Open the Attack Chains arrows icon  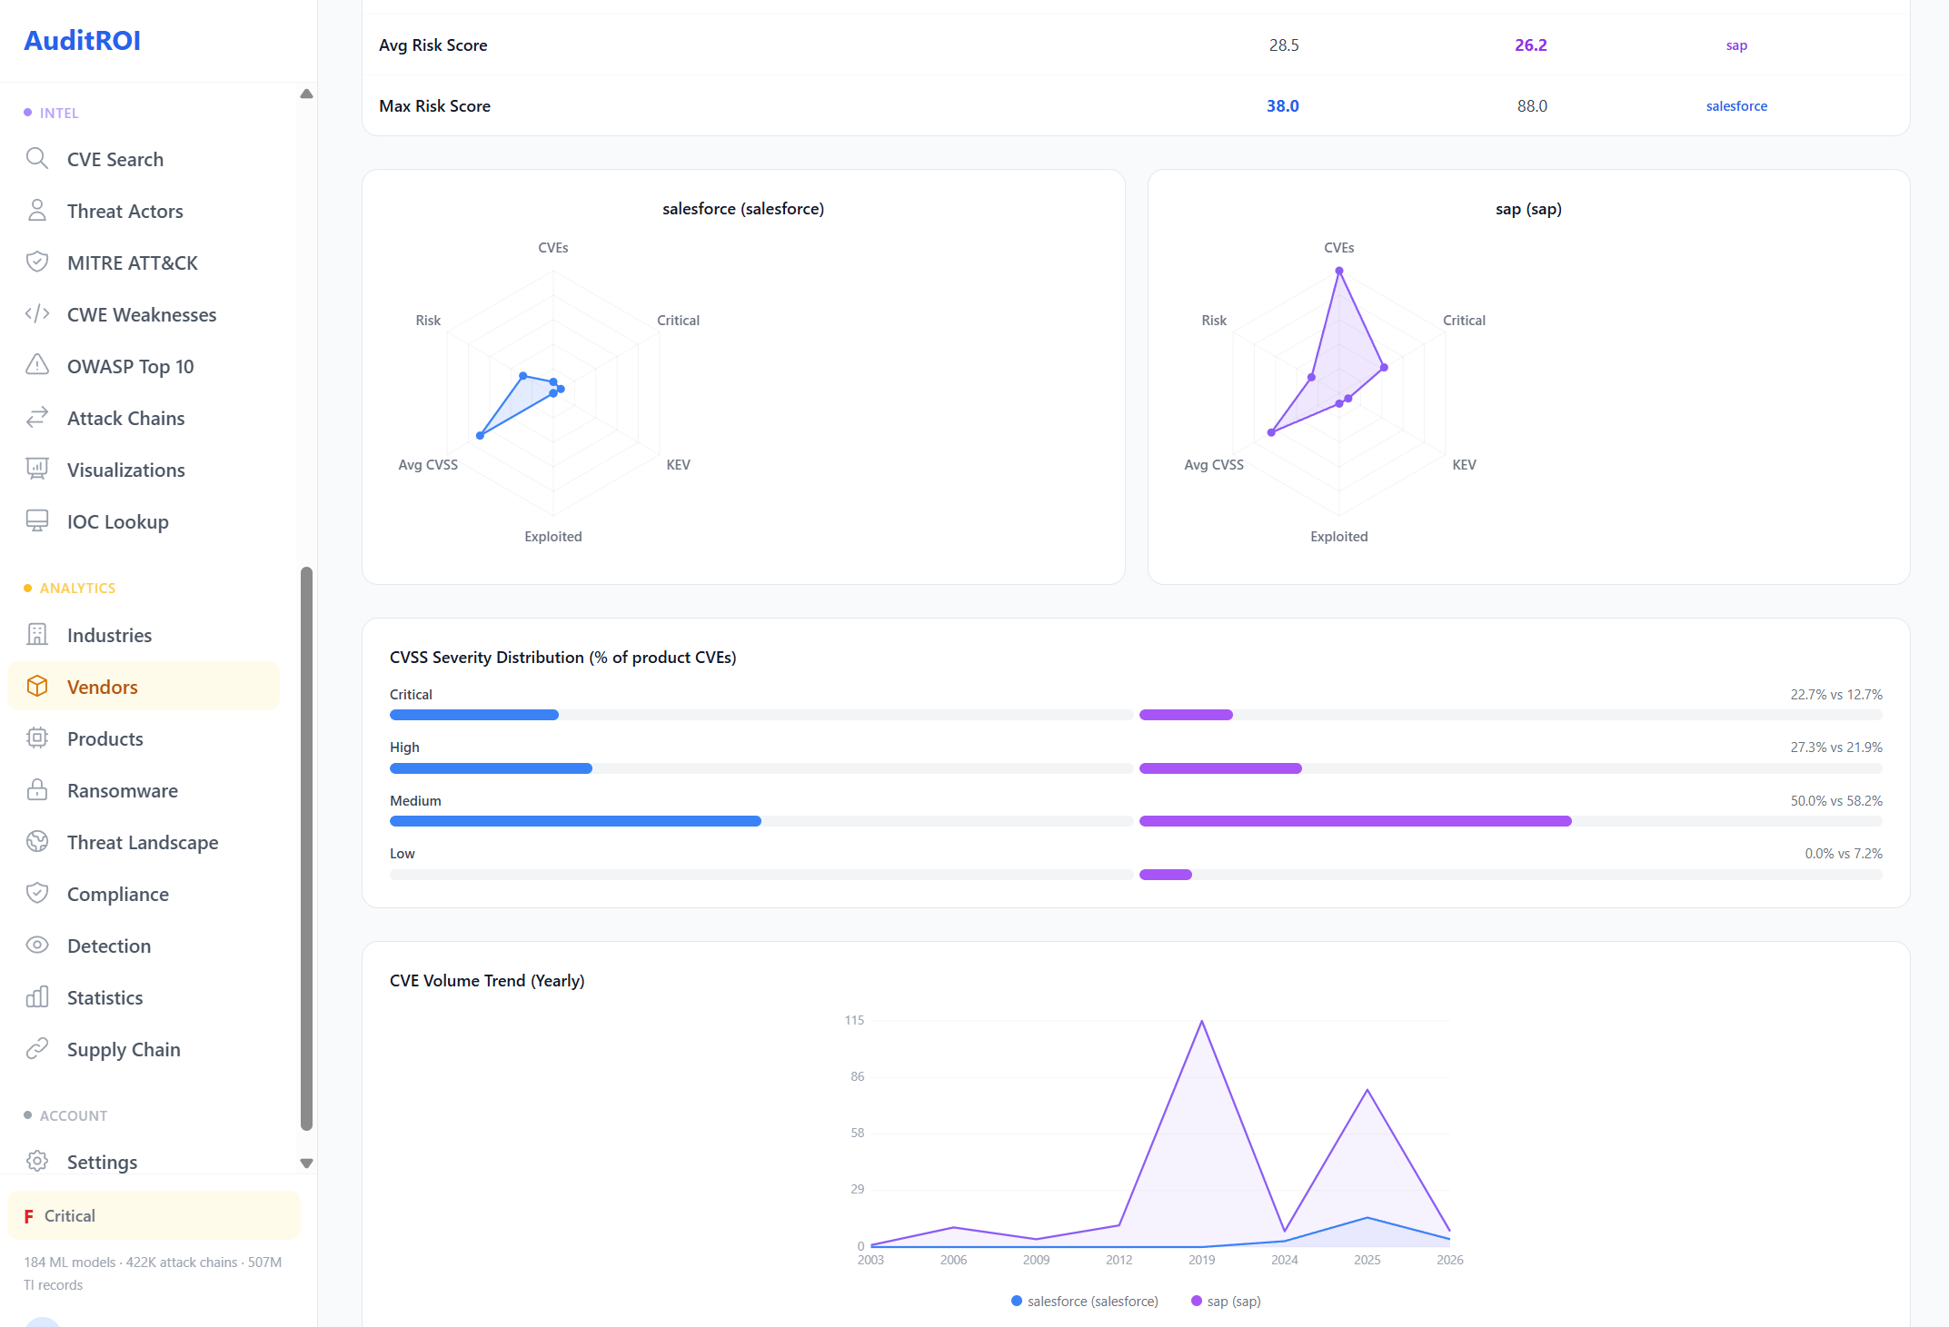click(x=37, y=417)
